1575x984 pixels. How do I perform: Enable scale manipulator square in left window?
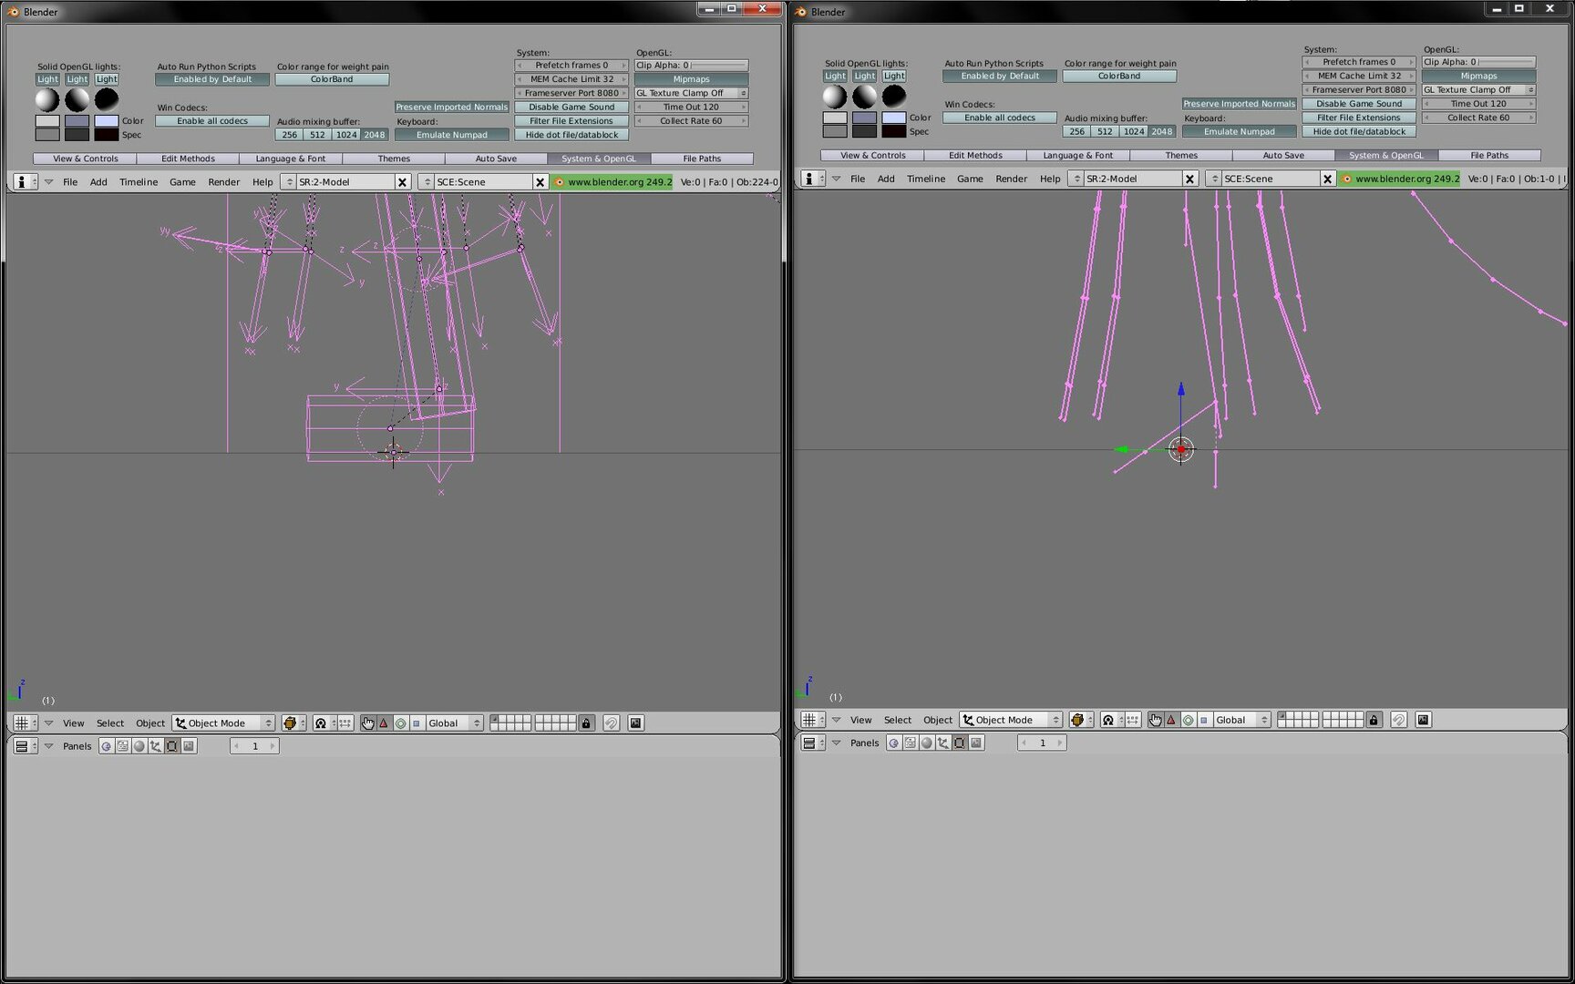(x=417, y=723)
